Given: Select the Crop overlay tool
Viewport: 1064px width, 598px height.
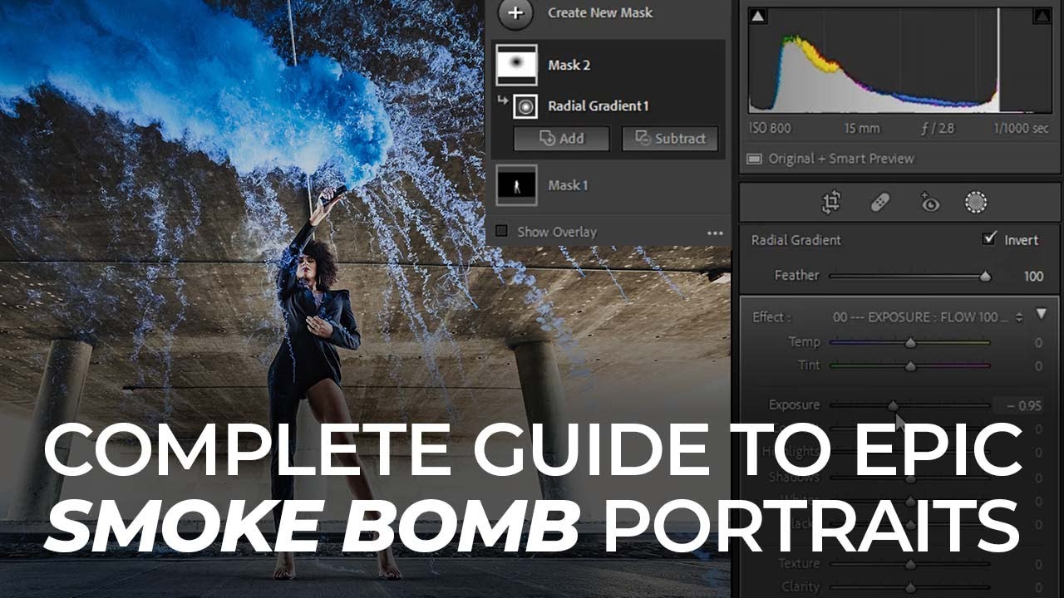Looking at the screenshot, I should pos(830,203).
